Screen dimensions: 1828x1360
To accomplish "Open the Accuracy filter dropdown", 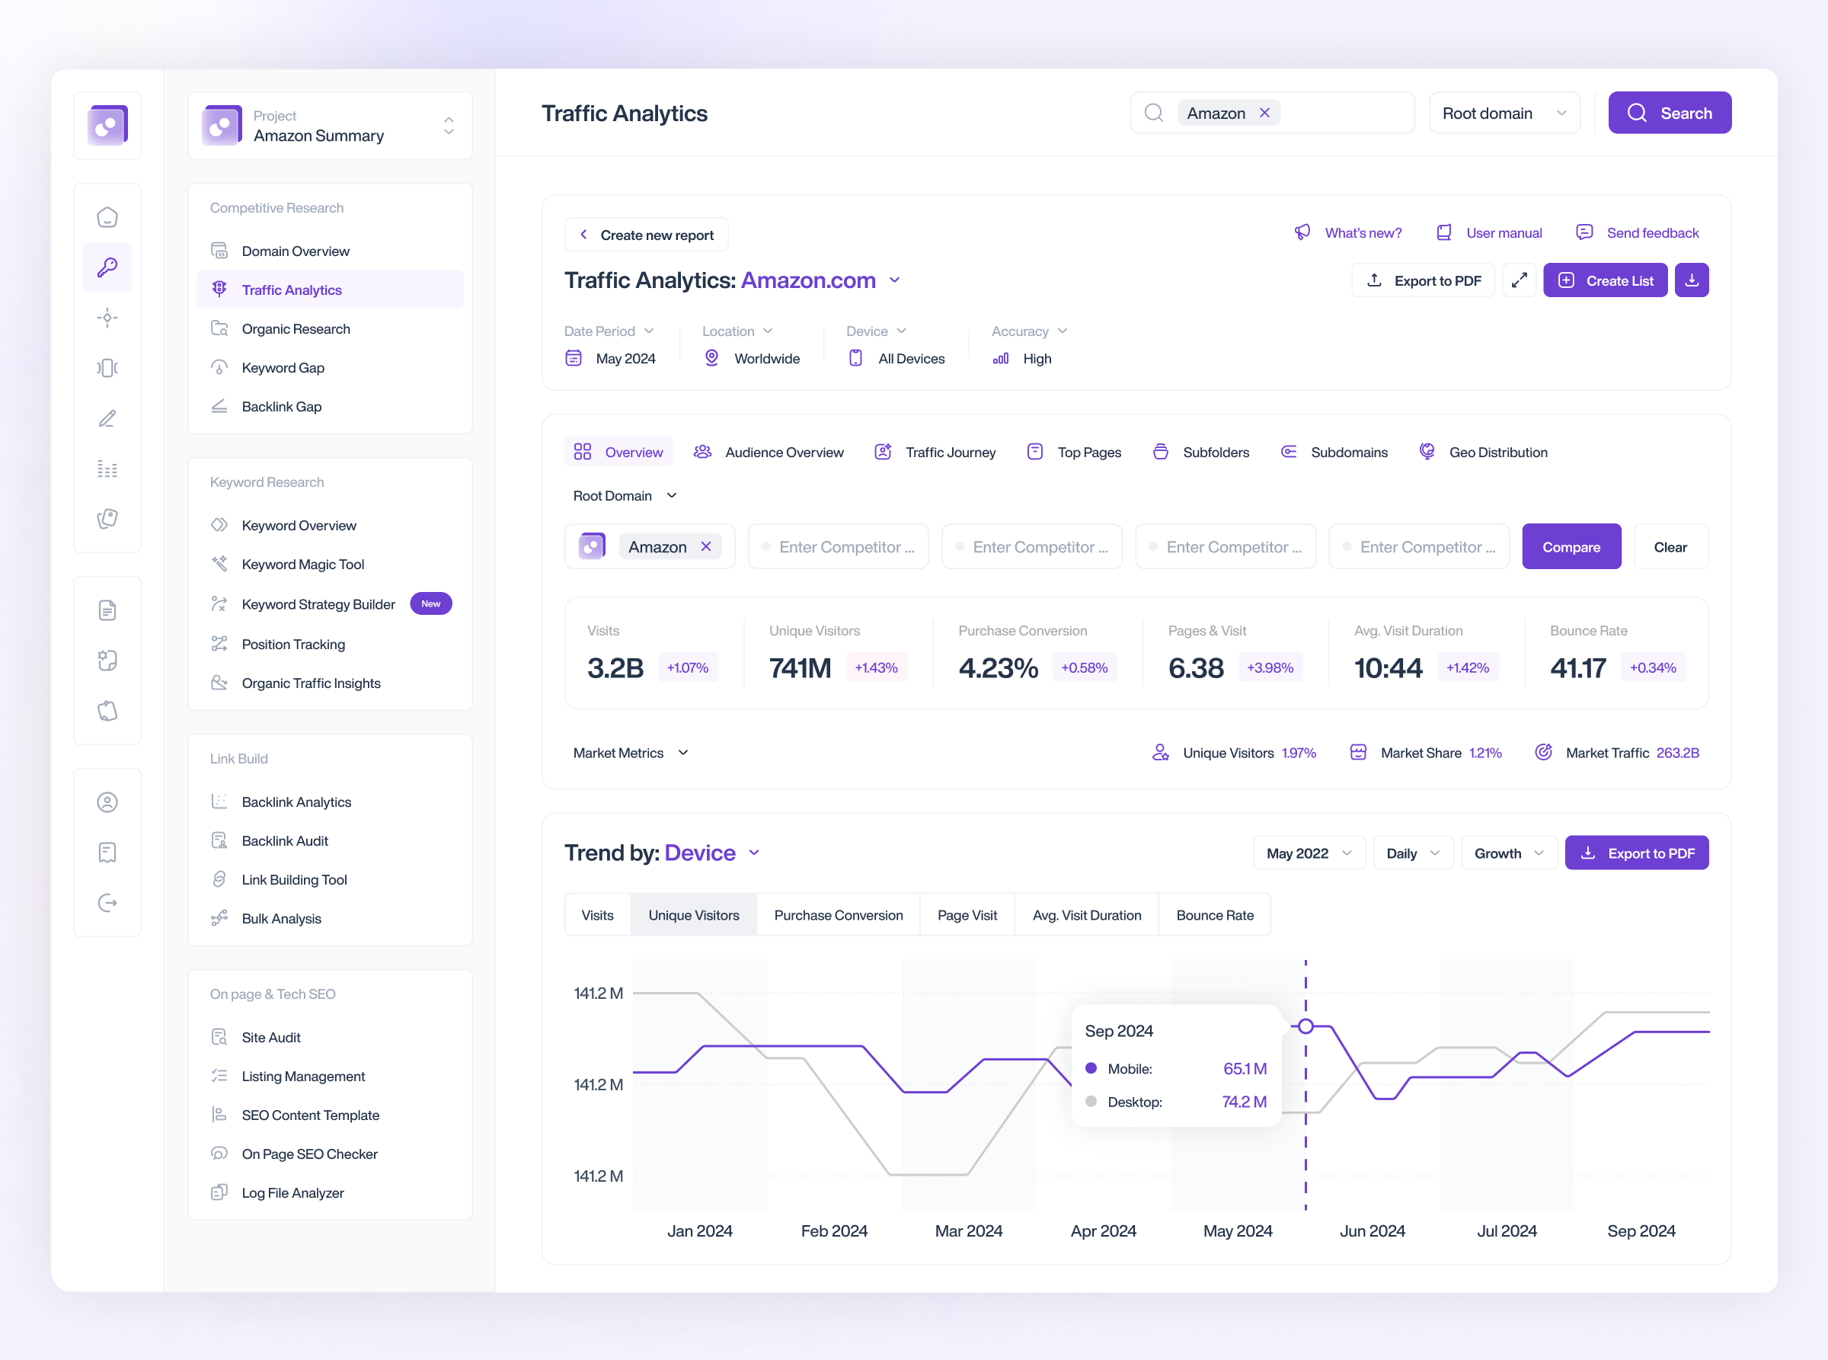I will [1030, 331].
